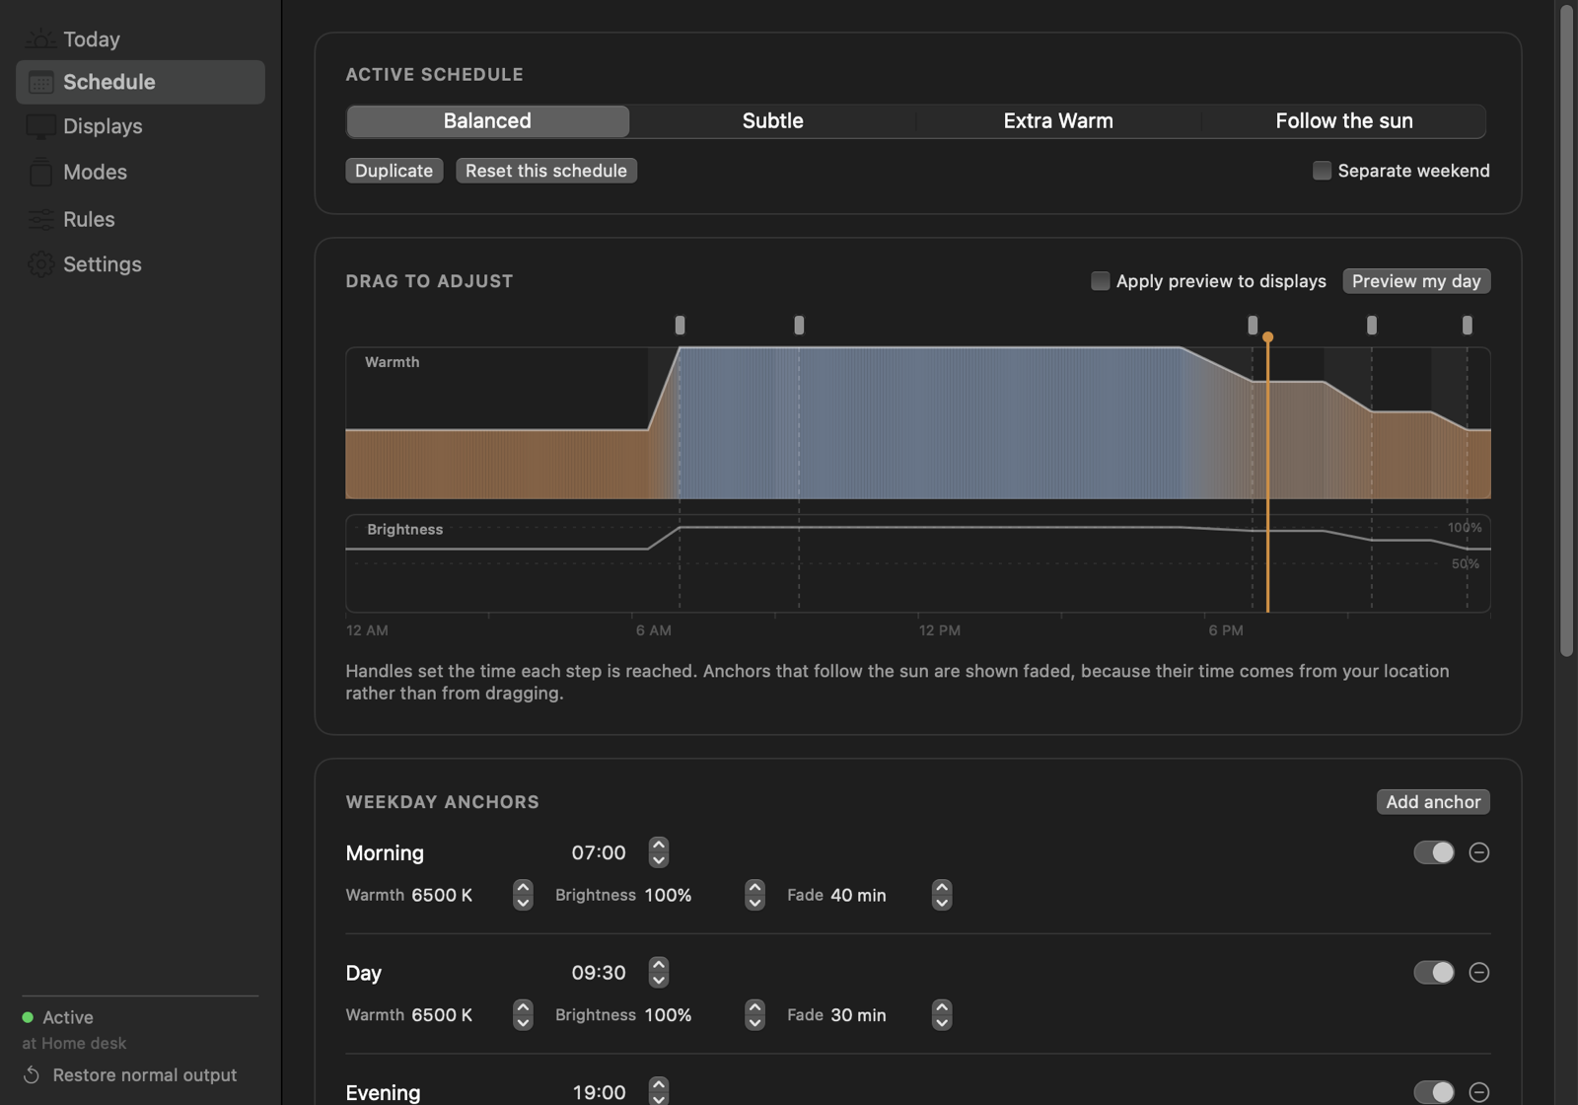This screenshot has width=1578, height=1105.
Task: Click the Morning Brightness stepper
Action: [754, 895]
